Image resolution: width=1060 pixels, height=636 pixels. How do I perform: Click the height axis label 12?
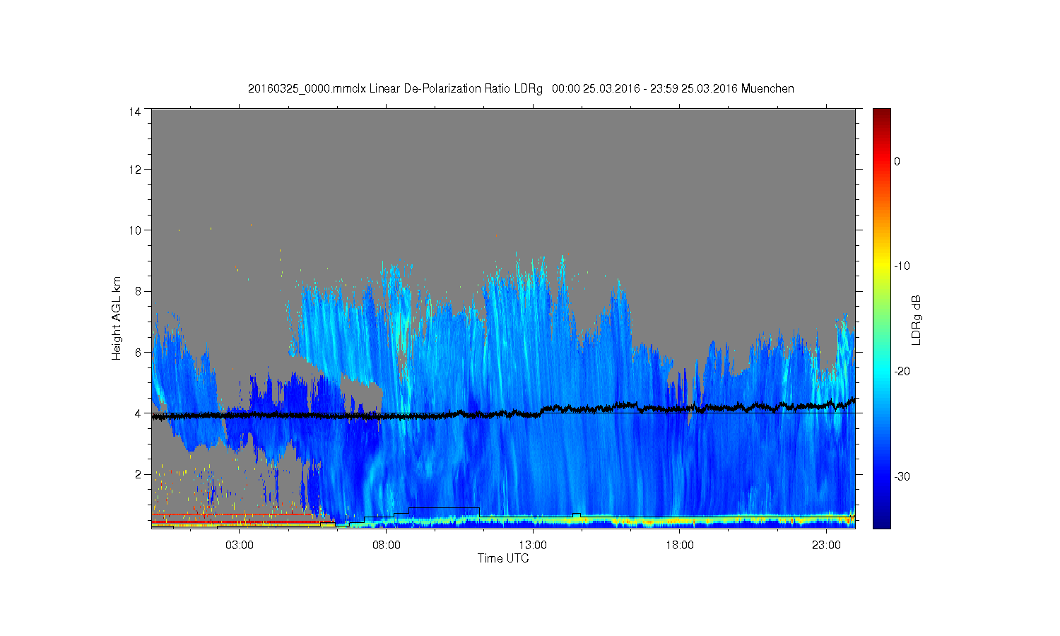pyautogui.click(x=135, y=170)
